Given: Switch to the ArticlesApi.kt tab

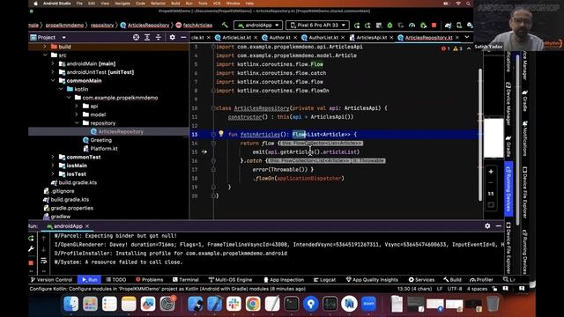Looking at the screenshot, I should 371,37.
